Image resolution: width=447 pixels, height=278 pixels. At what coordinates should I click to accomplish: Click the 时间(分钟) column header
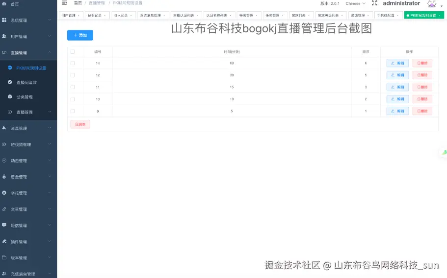point(232,52)
